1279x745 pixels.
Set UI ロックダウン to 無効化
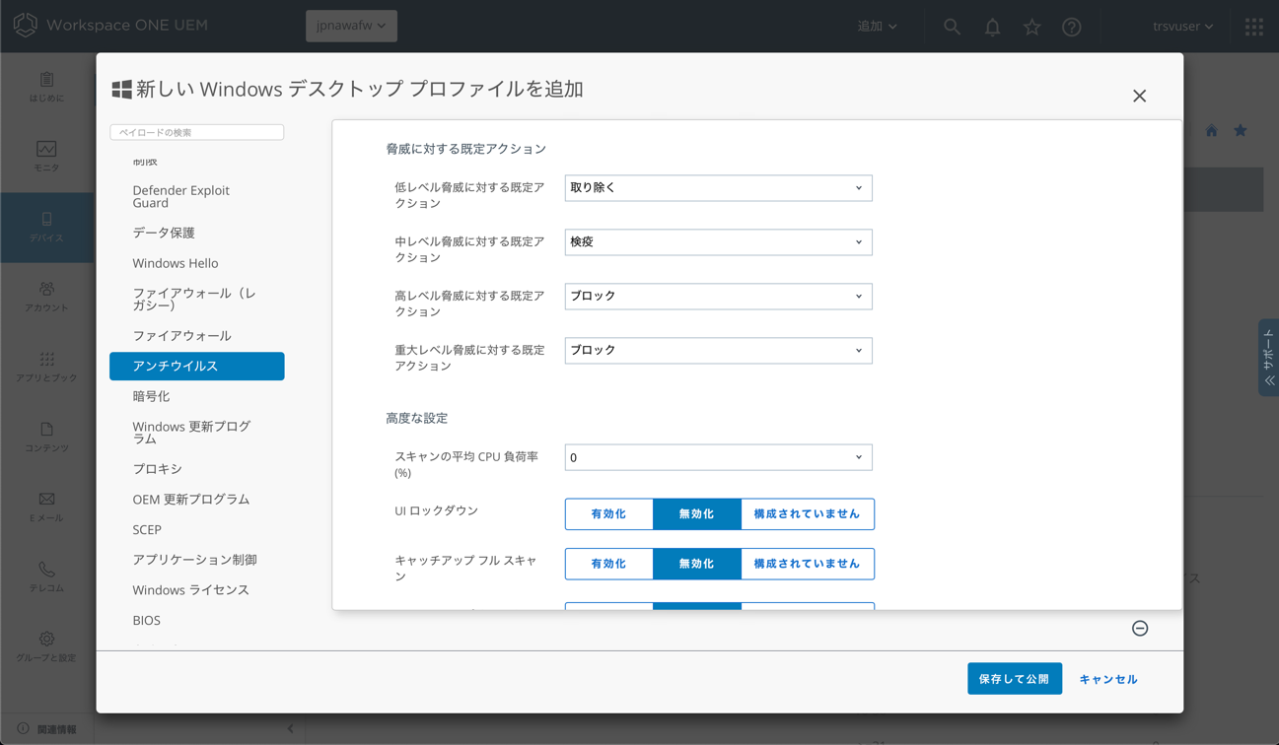(696, 514)
